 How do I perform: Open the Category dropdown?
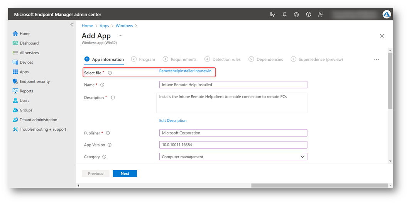click(233, 157)
